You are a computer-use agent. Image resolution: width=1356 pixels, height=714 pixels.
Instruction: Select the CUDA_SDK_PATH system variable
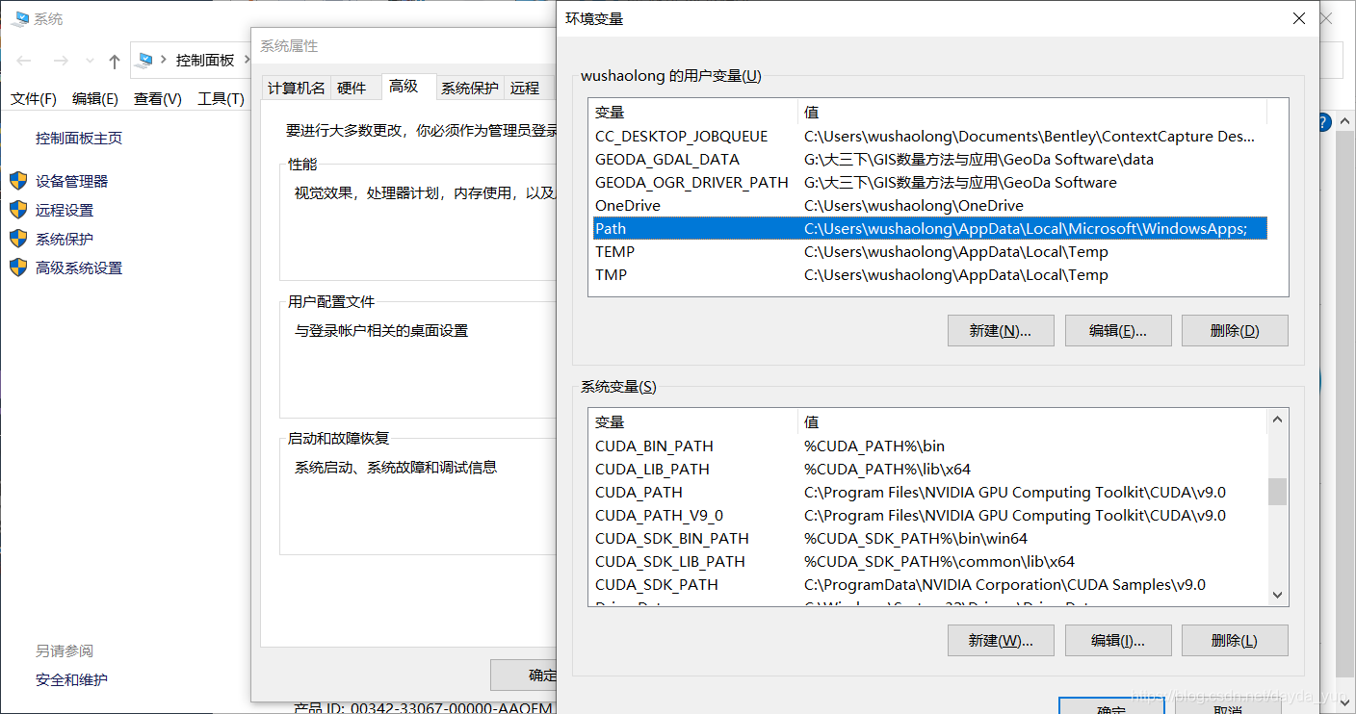pyautogui.click(x=929, y=584)
